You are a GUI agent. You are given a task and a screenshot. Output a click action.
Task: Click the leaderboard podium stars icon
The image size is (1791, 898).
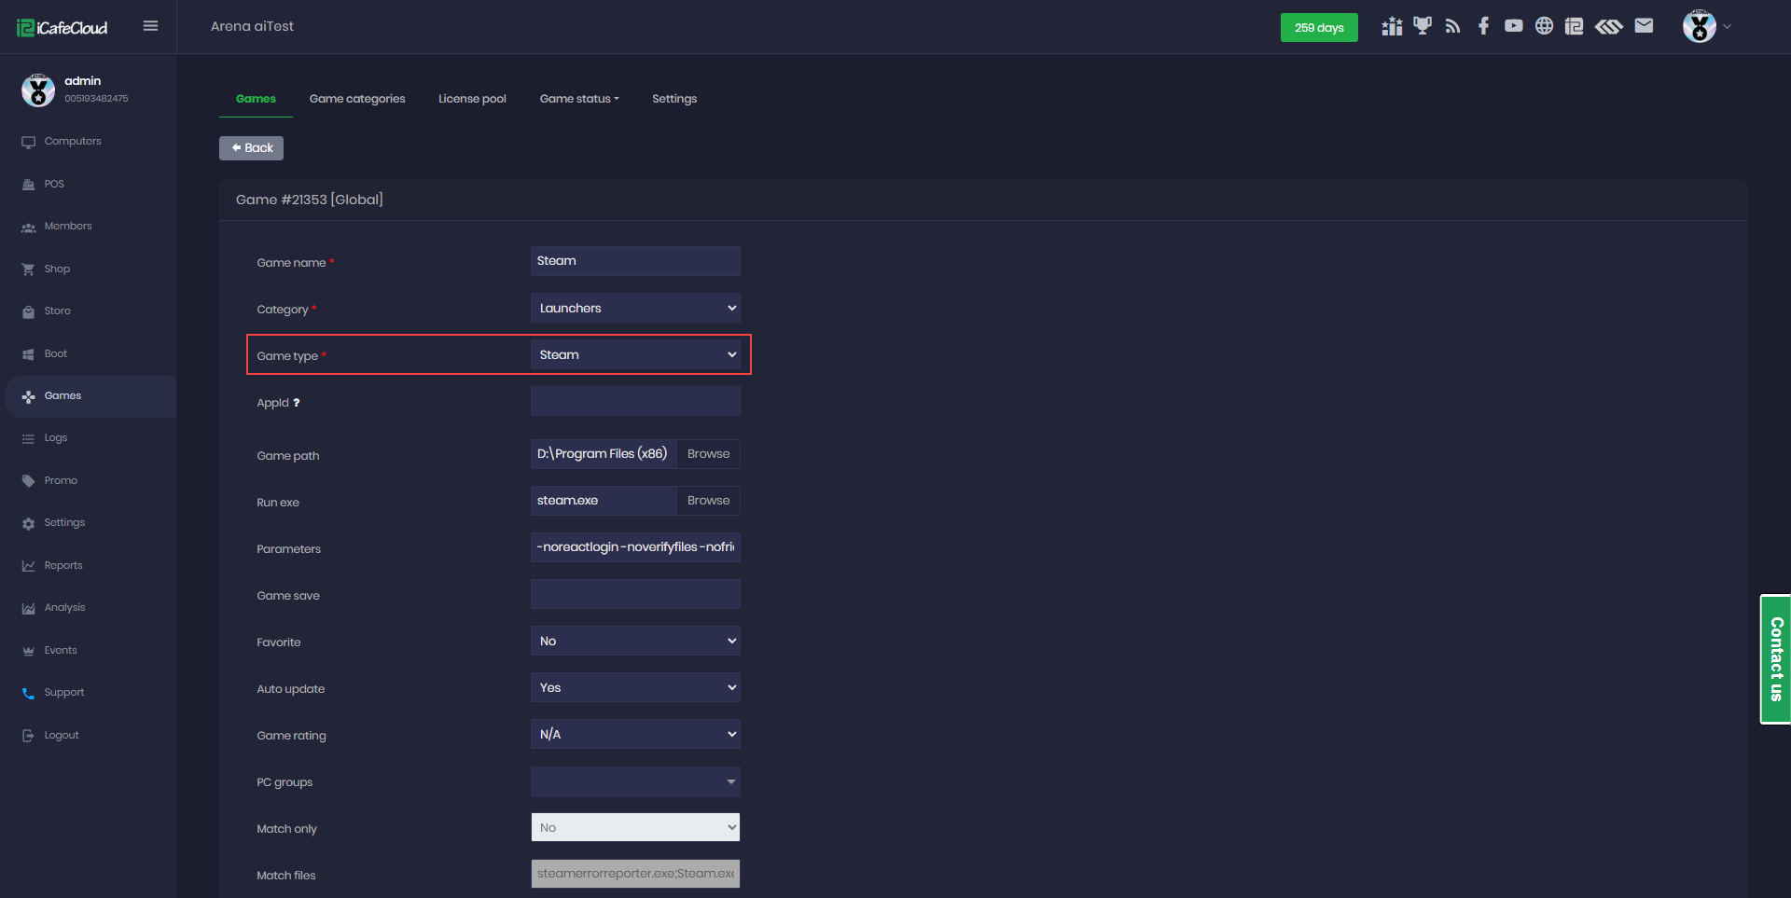click(1392, 26)
